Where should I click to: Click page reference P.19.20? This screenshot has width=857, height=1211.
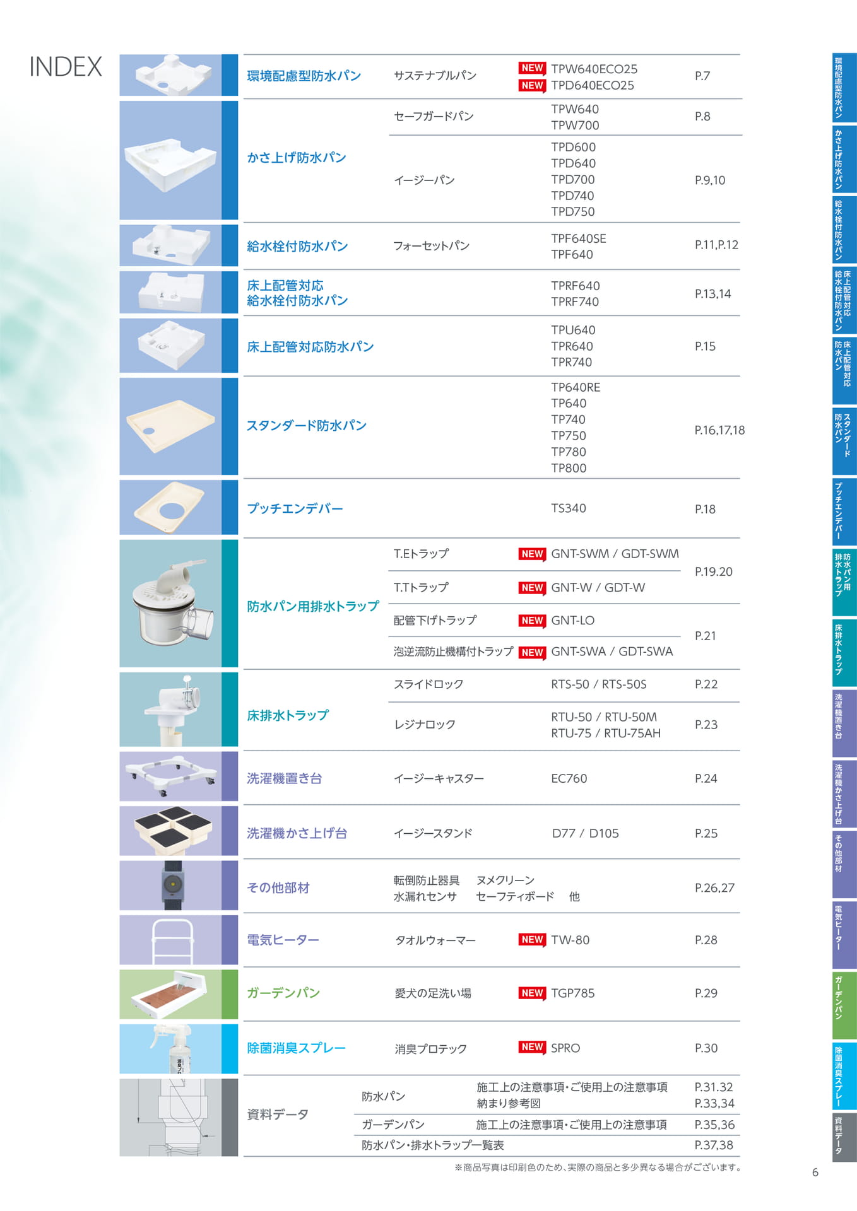coord(714,571)
